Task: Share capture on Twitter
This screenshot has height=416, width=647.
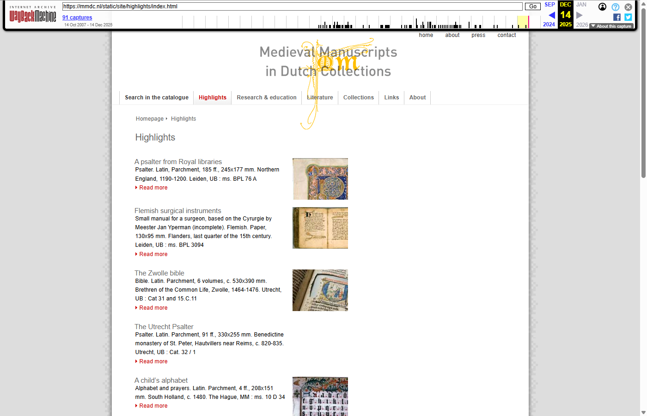Action: coord(628,17)
